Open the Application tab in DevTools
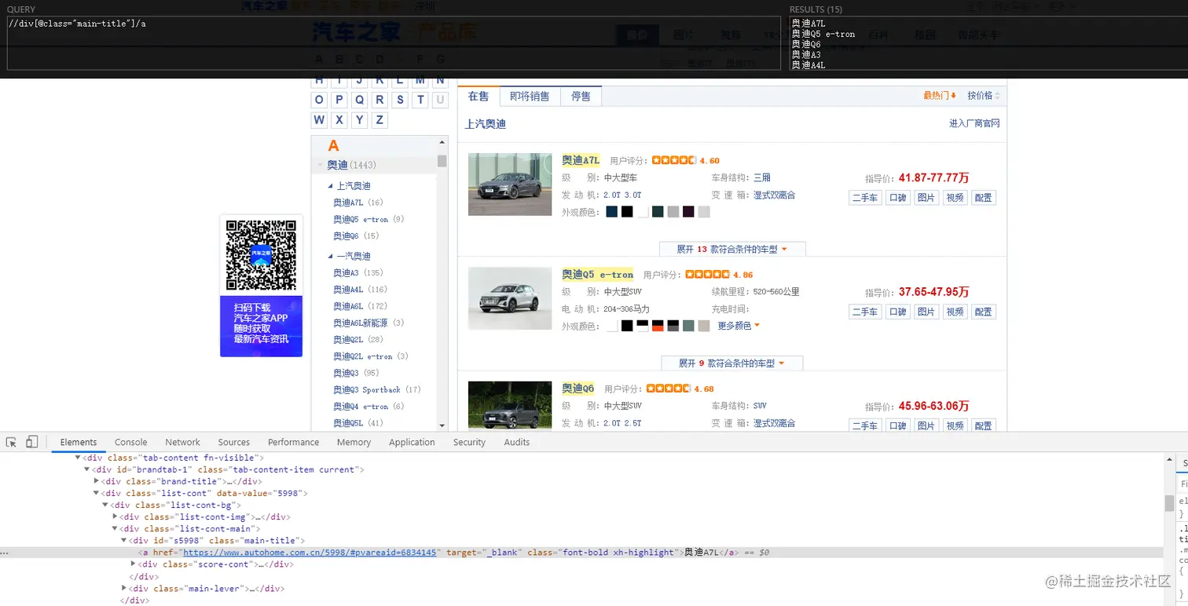This screenshot has height=606, width=1188. (412, 442)
